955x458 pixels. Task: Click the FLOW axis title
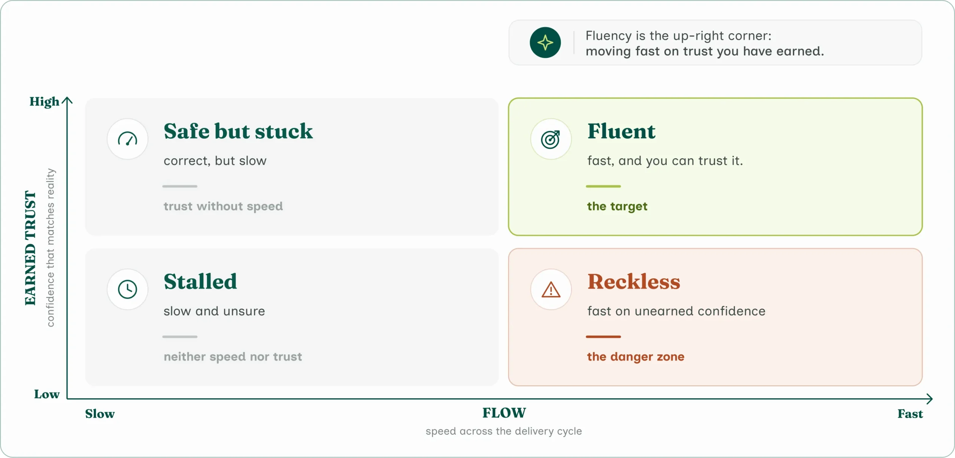tap(504, 413)
